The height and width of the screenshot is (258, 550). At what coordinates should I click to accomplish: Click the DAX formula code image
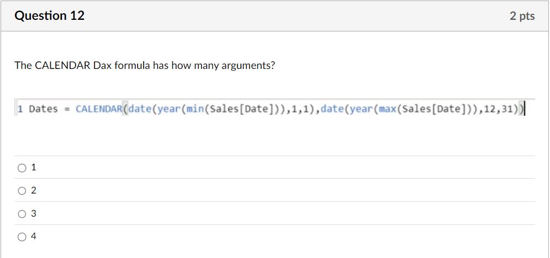274,108
